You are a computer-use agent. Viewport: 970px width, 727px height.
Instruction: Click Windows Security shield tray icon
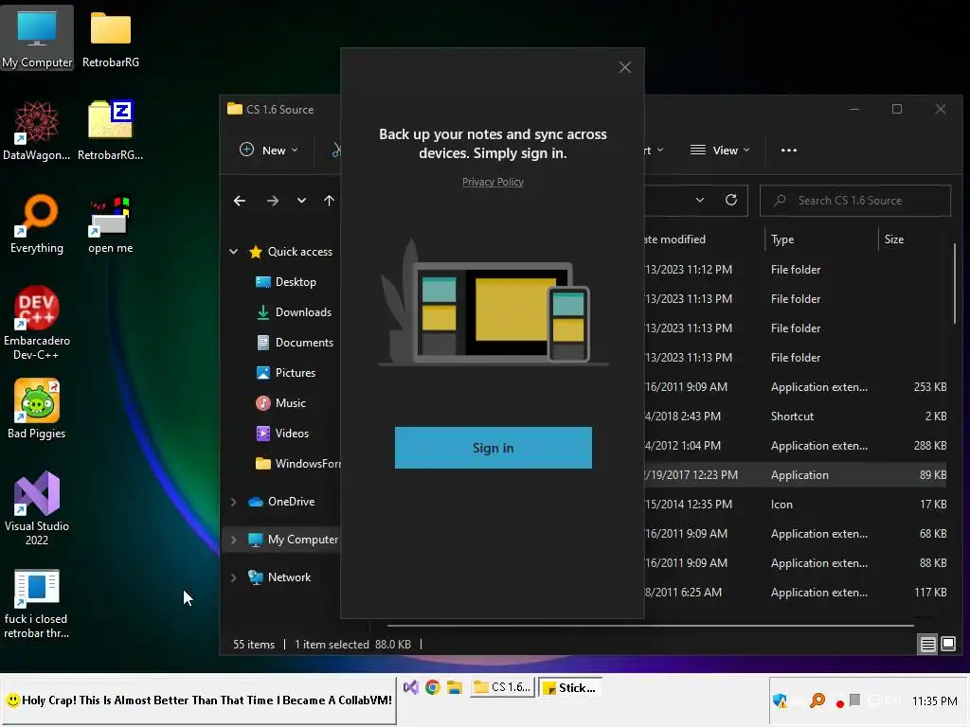[x=780, y=700]
